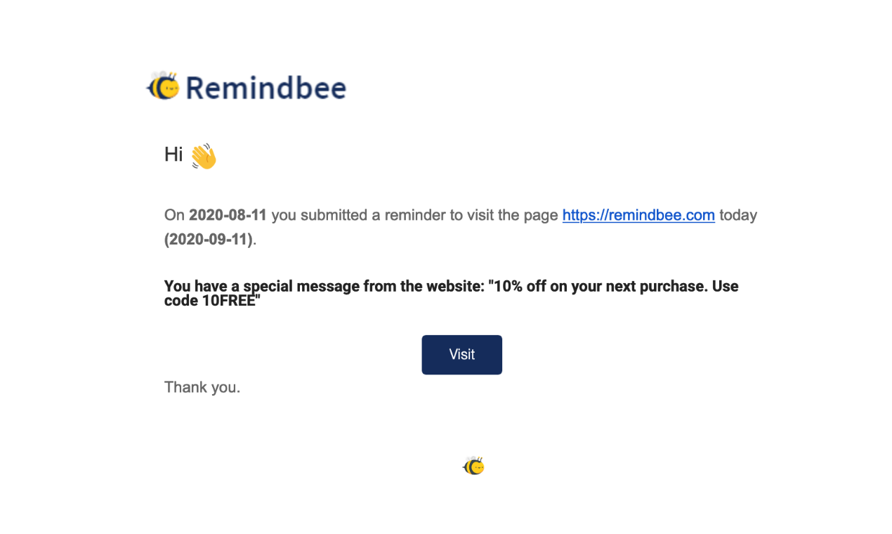
Task: Click the waving hand emoji next to Hi
Action: tap(203, 155)
